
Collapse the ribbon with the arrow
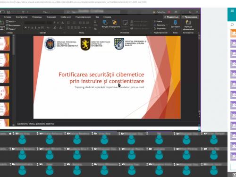point(199,33)
